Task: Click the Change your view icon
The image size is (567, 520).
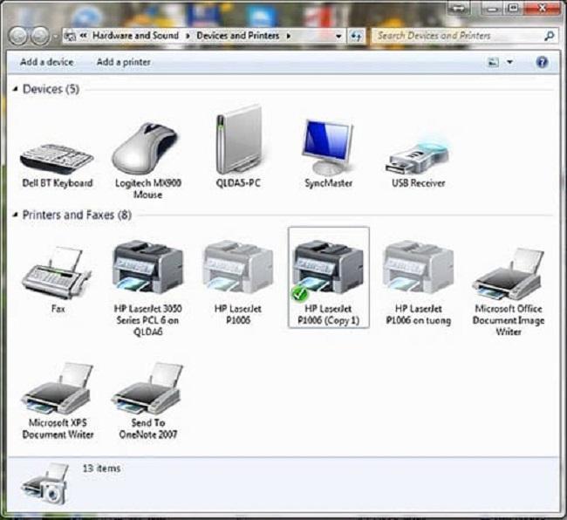Action: pos(493,62)
